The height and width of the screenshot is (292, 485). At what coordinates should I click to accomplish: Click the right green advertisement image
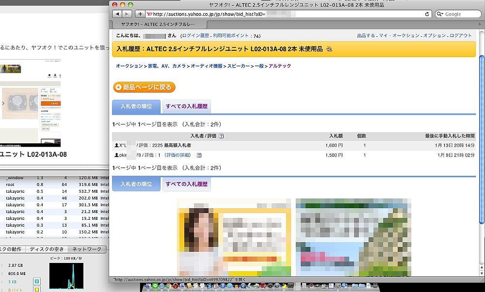tap(354, 237)
